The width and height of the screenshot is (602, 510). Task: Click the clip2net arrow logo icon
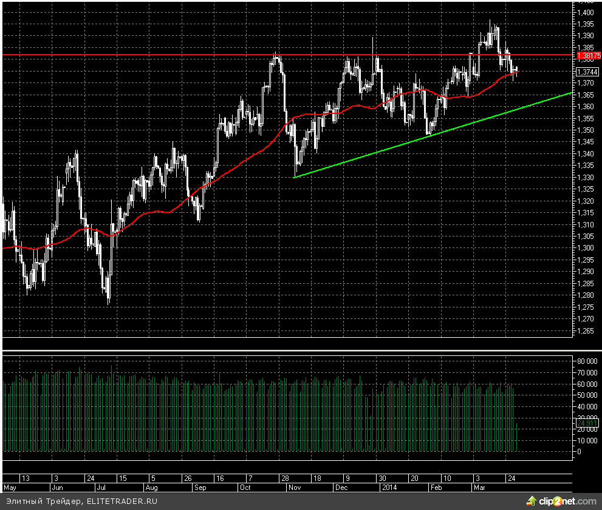532,501
